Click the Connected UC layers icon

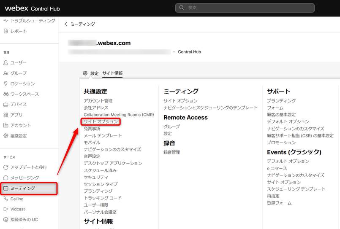[6, 219]
